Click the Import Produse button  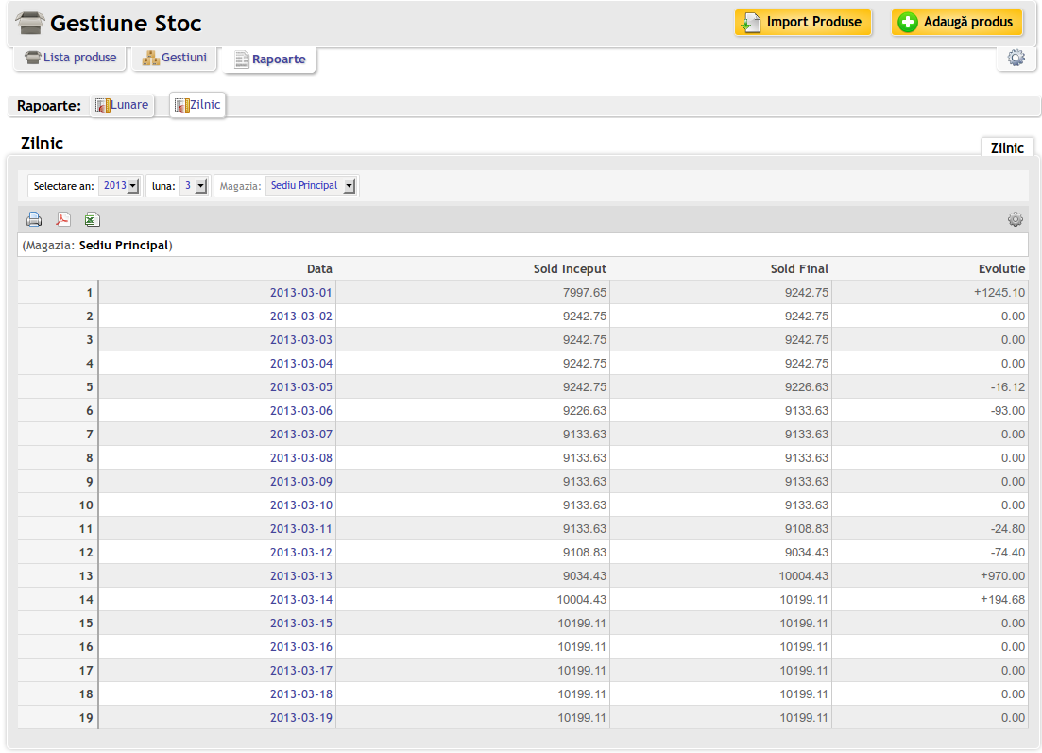(x=803, y=22)
